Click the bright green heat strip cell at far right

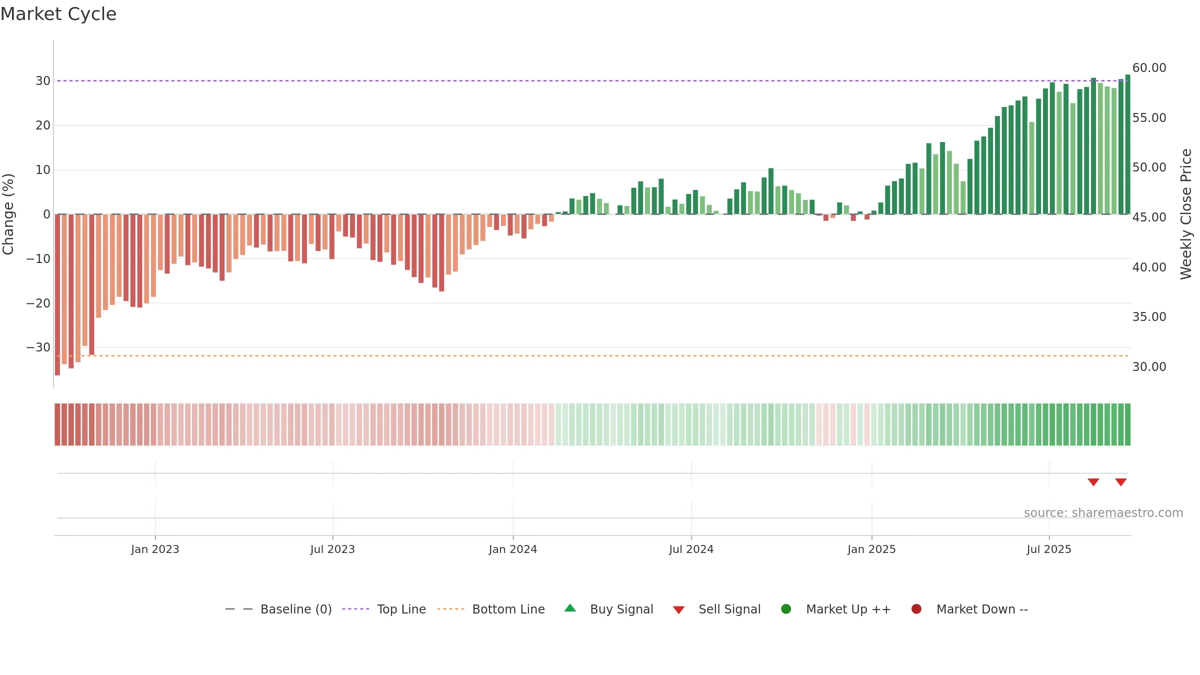click(x=1127, y=424)
